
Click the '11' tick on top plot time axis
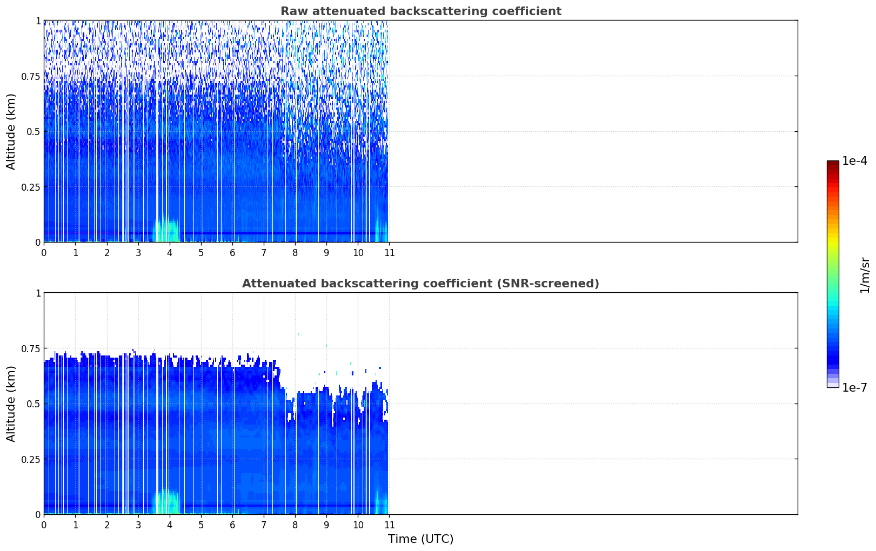point(389,253)
